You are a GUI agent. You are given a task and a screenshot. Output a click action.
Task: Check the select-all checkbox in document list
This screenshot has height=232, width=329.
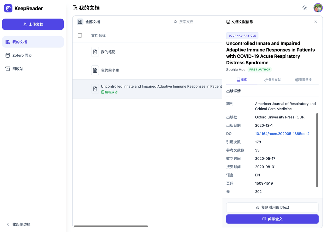point(80,35)
